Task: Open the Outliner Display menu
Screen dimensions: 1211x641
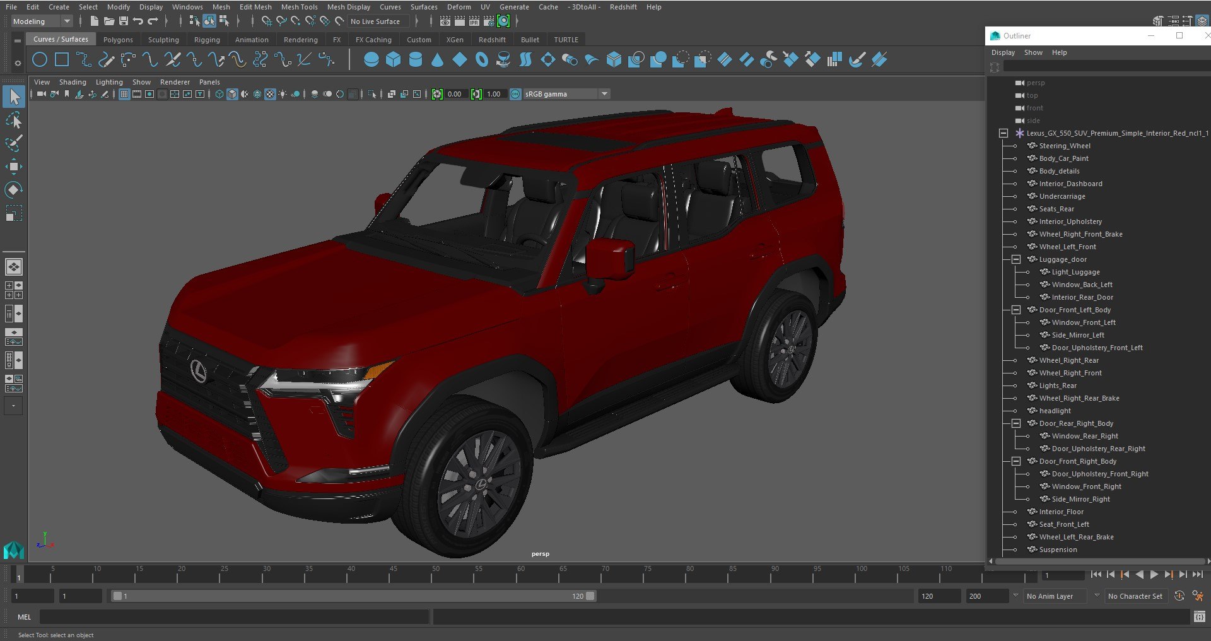Action: pyautogui.click(x=1003, y=52)
